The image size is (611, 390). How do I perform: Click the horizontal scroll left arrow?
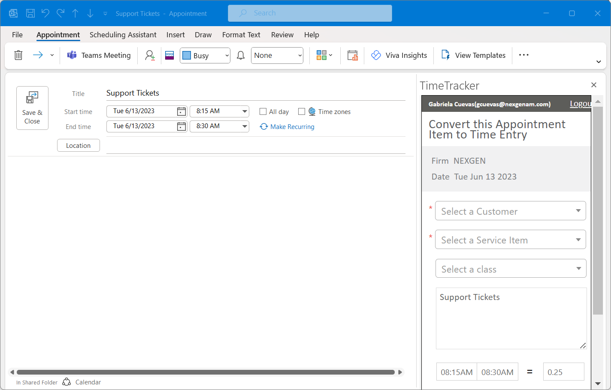[12, 372]
